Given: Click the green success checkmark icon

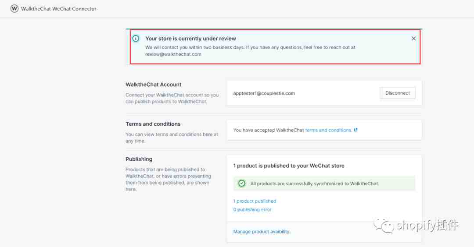Looking at the screenshot, I should [x=242, y=183].
